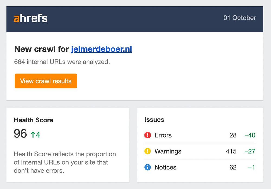Click the Health Score heading
The height and width of the screenshot is (189, 271).
34,120
